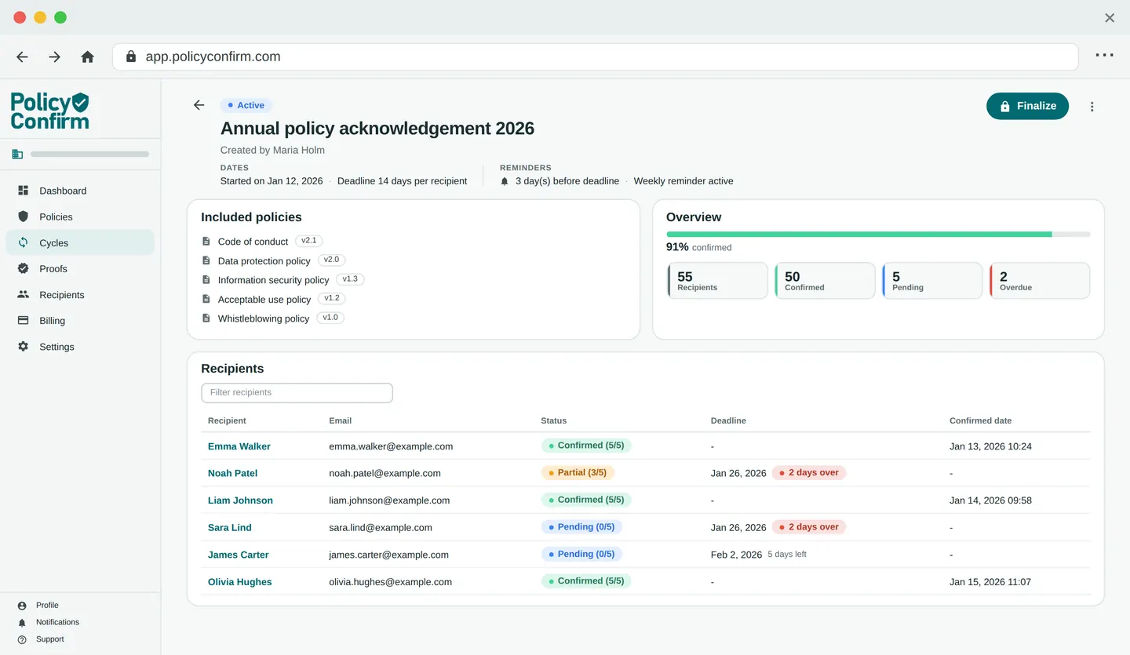Click the 55 Recipients stat card
This screenshot has width=1130, height=655.
[717, 281]
